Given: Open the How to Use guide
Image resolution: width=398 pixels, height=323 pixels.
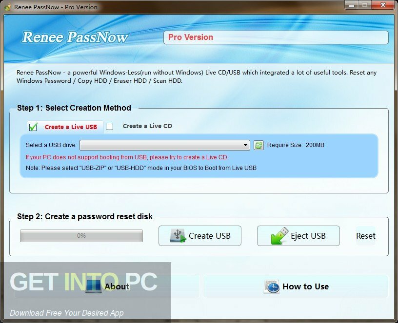Looking at the screenshot, I should pos(296,286).
